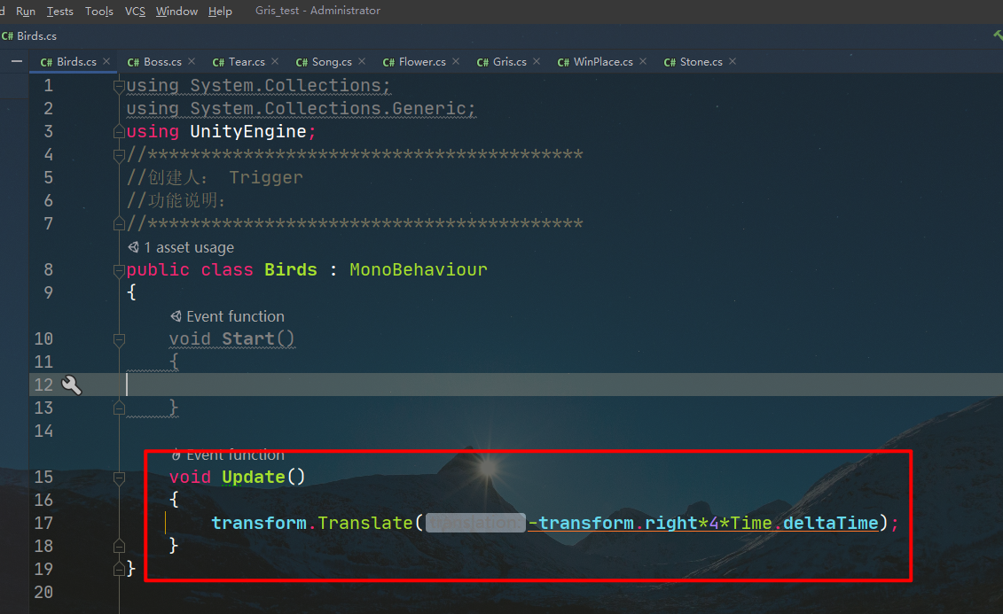Click the C# file icon on Song.cs tab
This screenshot has height=614, width=1003.
click(302, 62)
